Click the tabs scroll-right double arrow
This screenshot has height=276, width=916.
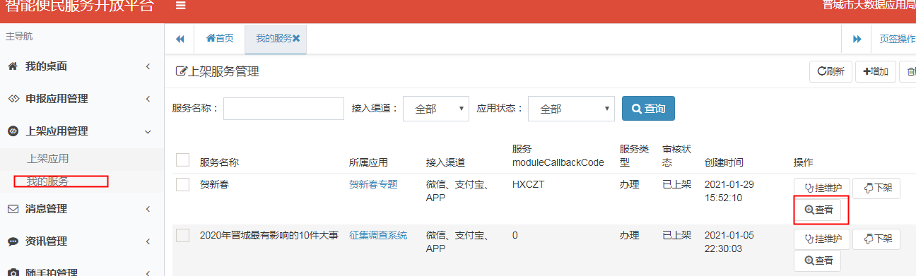(x=857, y=39)
